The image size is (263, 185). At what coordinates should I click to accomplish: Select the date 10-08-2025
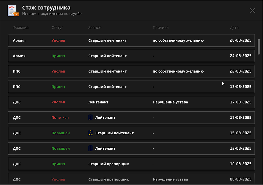coord(241,164)
